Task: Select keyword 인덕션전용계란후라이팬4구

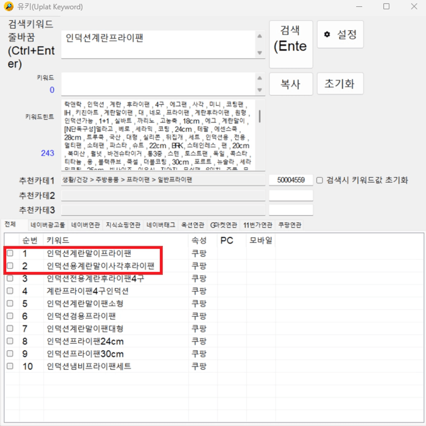Action: click(95, 278)
